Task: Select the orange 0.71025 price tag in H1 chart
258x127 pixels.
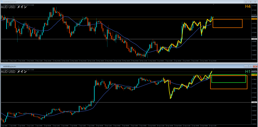Action: point(254,75)
